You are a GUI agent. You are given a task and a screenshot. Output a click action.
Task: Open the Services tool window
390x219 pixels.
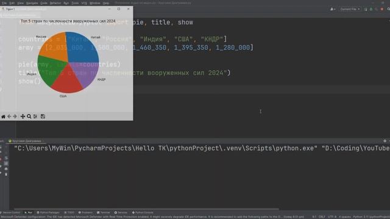click(121, 212)
